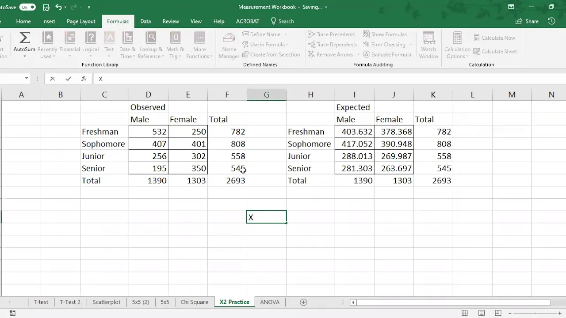The width and height of the screenshot is (566, 318).
Task: Select the expected cell 403.632
Action: click(354, 132)
